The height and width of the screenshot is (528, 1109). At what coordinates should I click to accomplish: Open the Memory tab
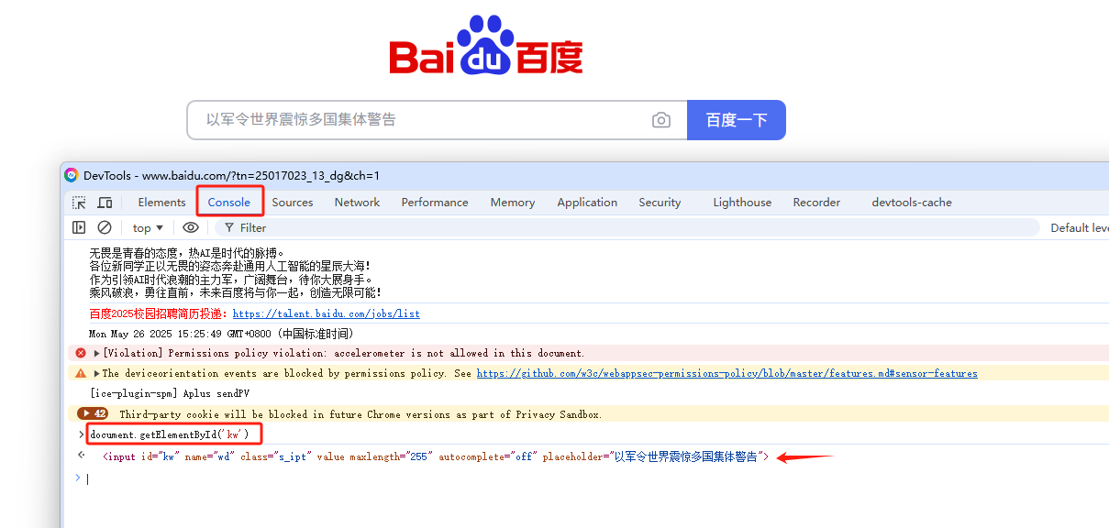(x=513, y=203)
